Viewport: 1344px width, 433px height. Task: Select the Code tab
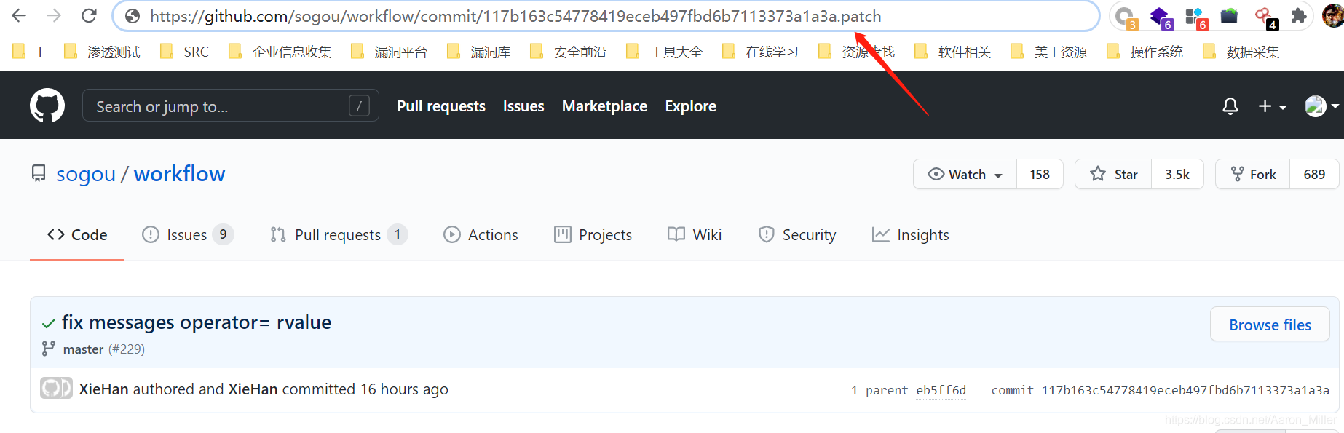pyautogui.click(x=77, y=234)
